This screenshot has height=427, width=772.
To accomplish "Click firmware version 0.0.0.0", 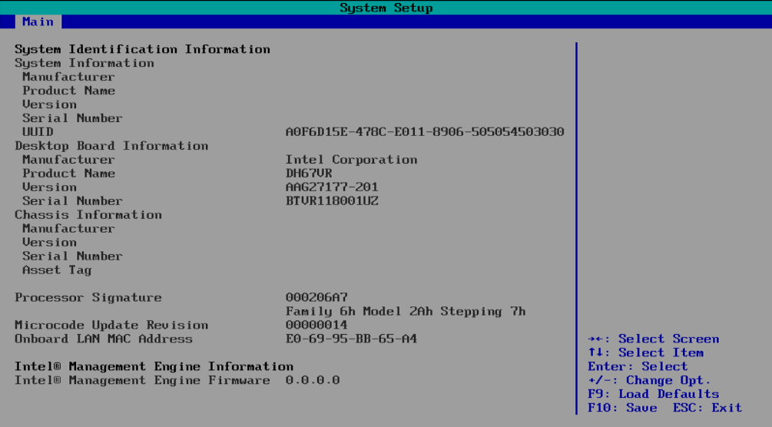I will tap(313, 380).
